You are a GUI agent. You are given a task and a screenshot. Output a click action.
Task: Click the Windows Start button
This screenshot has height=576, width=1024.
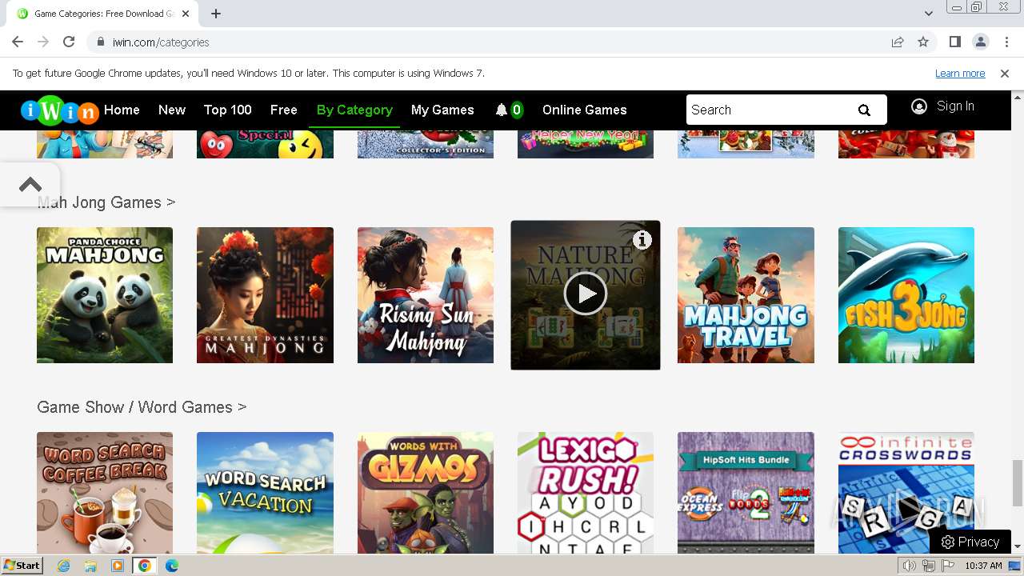point(22,566)
